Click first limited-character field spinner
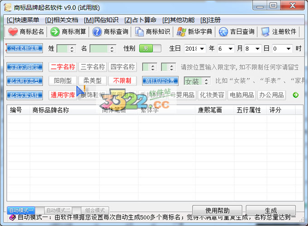 coord(153,67)
